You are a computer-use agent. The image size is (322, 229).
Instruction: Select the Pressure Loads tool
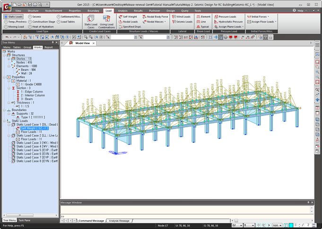pyautogui.click(x=225, y=16)
